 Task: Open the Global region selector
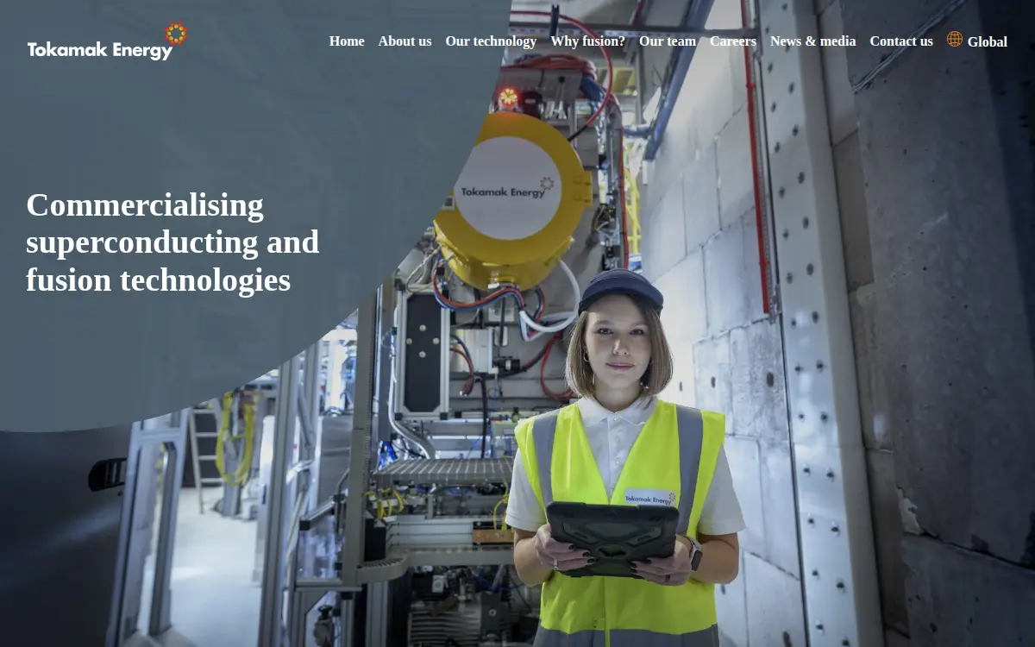point(987,41)
